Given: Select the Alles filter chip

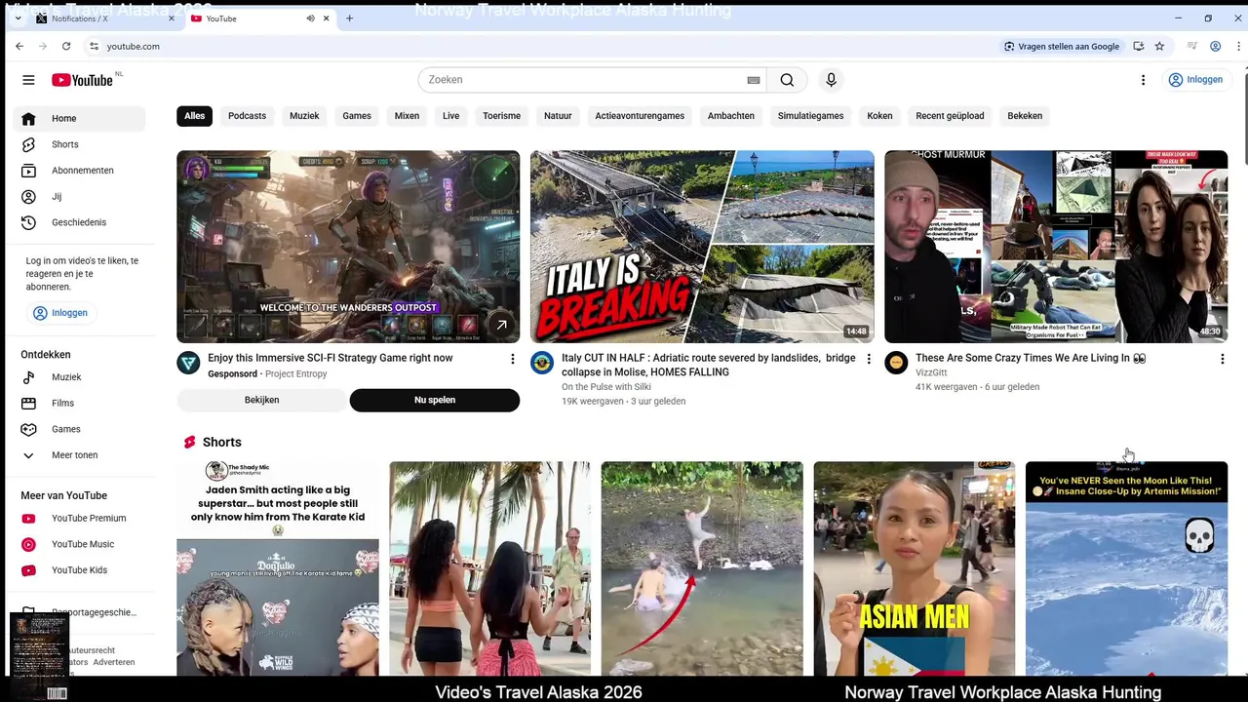Looking at the screenshot, I should point(195,116).
